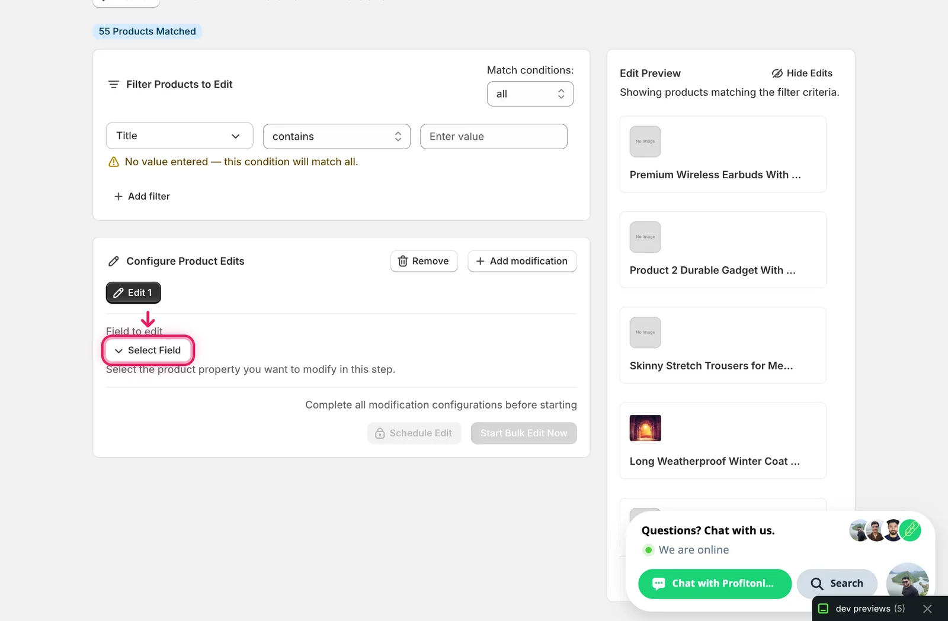The width and height of the screenshot is (948, 621).
Task: Click 'Questions? Chat with us.' heading
Action: [708, 530]
